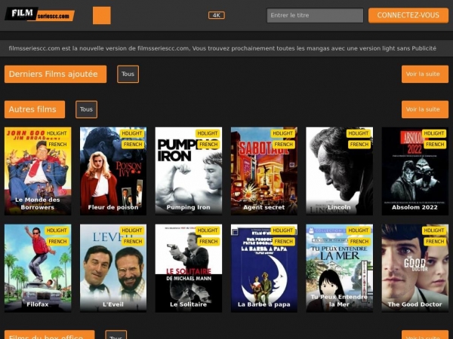
Task: Open Le Monde des Borrowers poster
Action: pyautogui.click(x=38, y=171)
